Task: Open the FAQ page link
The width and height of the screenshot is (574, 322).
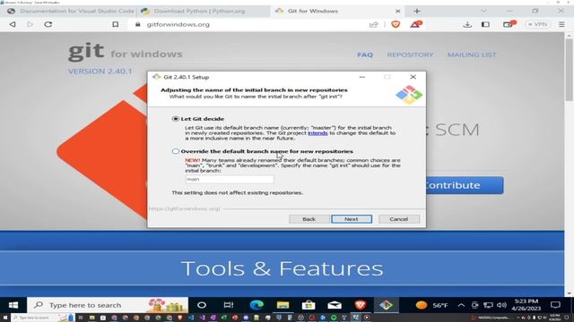Action: point(365,55)
